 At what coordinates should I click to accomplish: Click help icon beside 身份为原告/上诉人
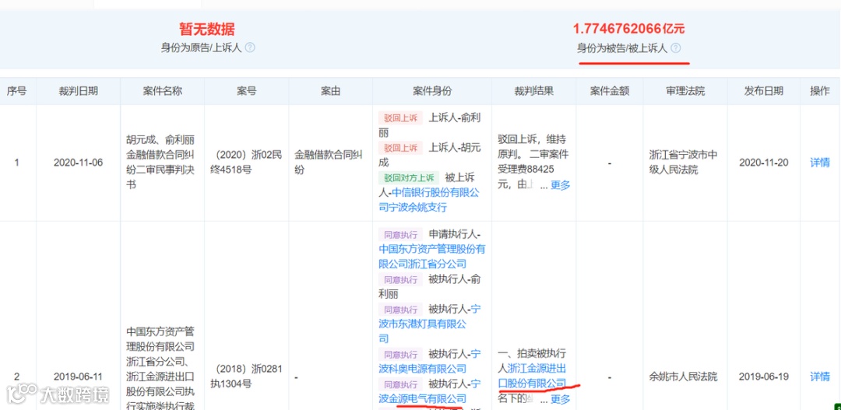coord(250,47)
